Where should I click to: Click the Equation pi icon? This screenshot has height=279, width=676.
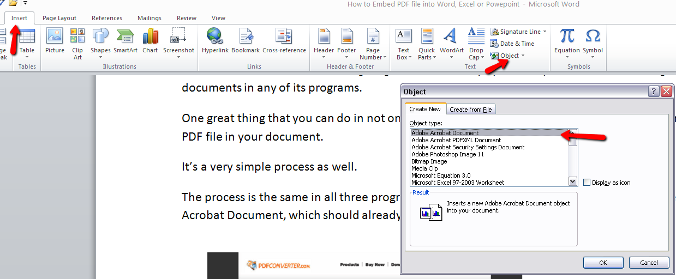point(567,36)
